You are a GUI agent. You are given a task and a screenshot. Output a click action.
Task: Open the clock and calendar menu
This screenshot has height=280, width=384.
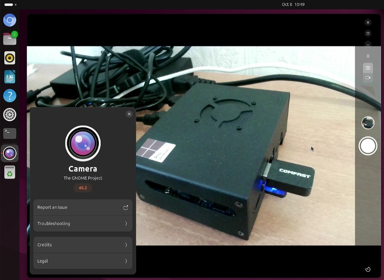click(293, 4)
